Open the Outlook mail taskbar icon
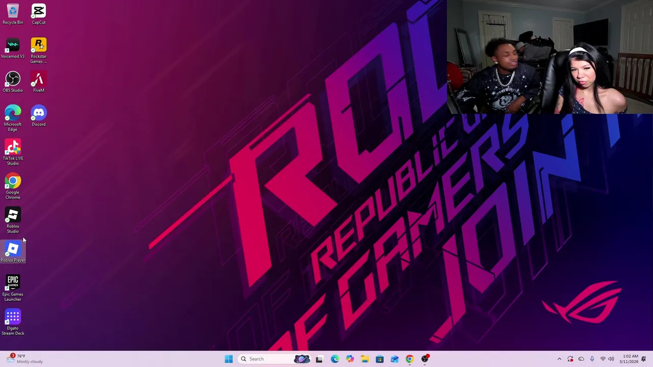Image resolution: width=653 pixels, height=367 pixels. click(394, 359)
